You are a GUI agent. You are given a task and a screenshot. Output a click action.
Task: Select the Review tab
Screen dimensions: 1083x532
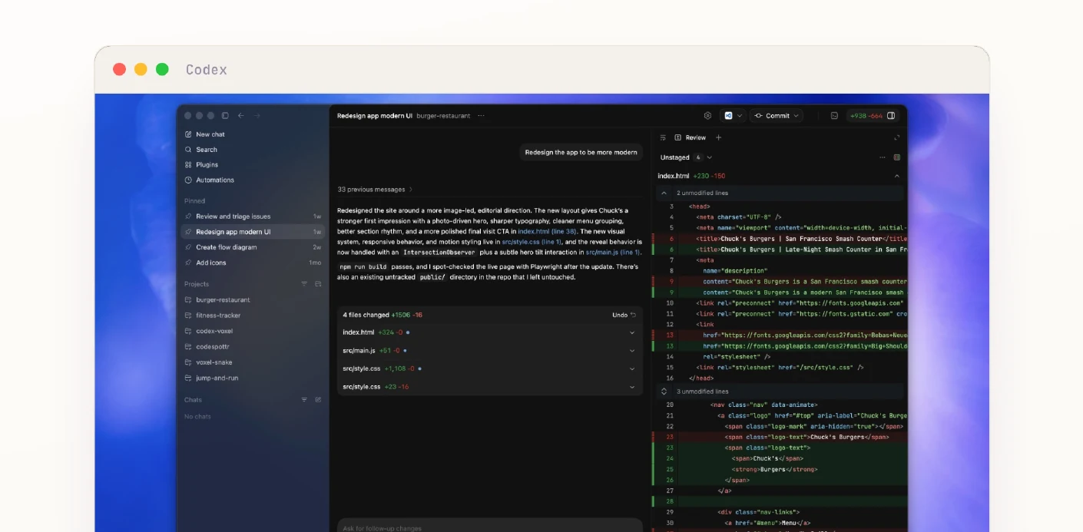(691, 138)
